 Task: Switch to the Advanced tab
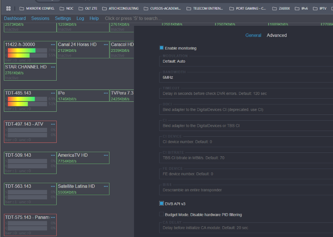point(276,35)
